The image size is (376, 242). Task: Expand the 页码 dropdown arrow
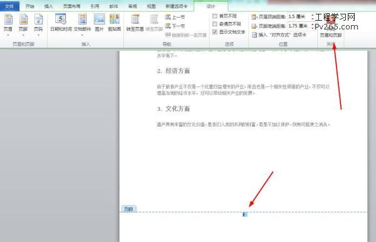[x=38, y=35]
